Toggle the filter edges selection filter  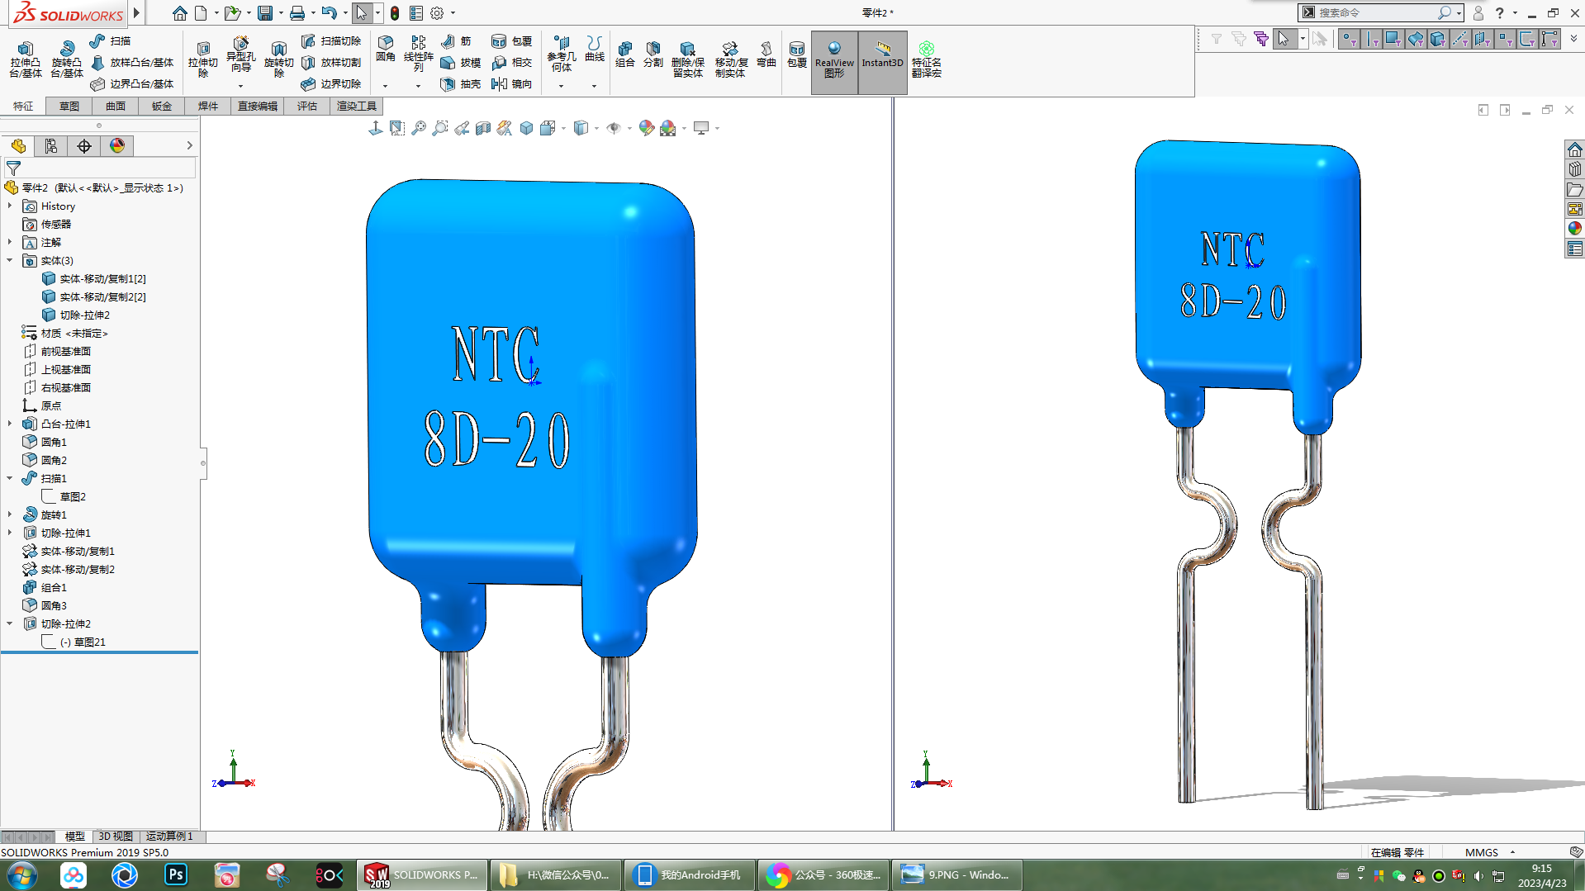point(1371,39)
